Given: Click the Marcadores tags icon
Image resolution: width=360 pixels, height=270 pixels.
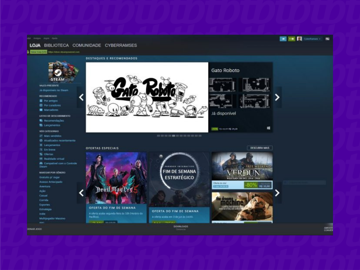Looking at the screenshot, I should pyautogui.click(x=41, y=110).
